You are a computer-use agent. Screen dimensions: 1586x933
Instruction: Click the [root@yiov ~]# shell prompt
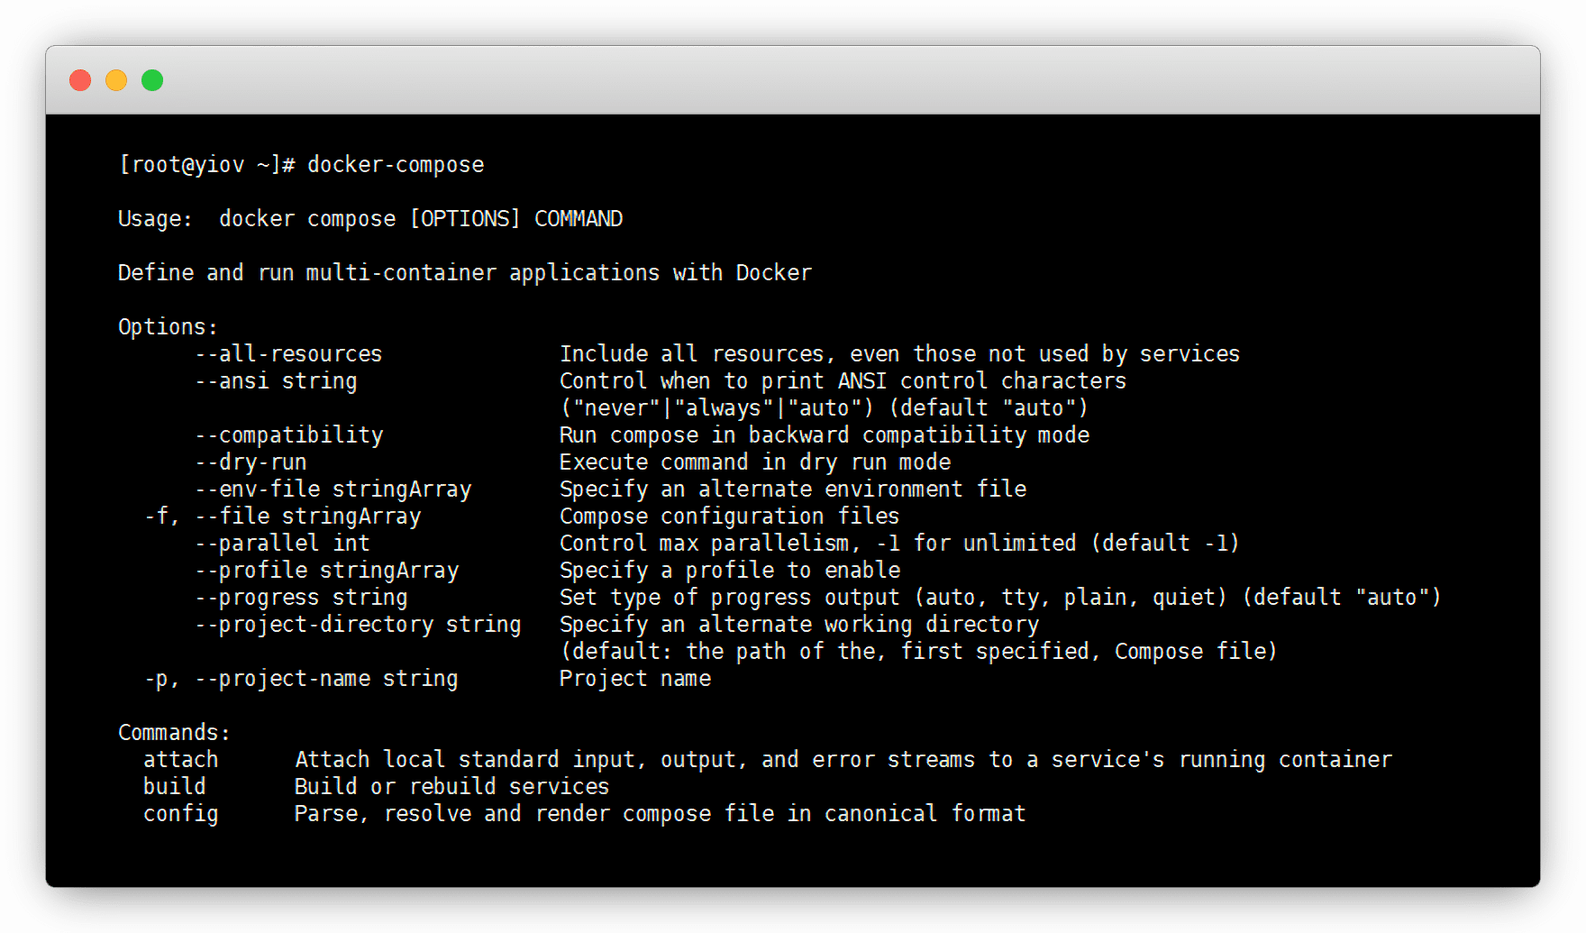(206, 165)
